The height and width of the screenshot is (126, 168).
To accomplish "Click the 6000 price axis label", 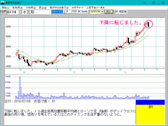I will coord(8,26).
